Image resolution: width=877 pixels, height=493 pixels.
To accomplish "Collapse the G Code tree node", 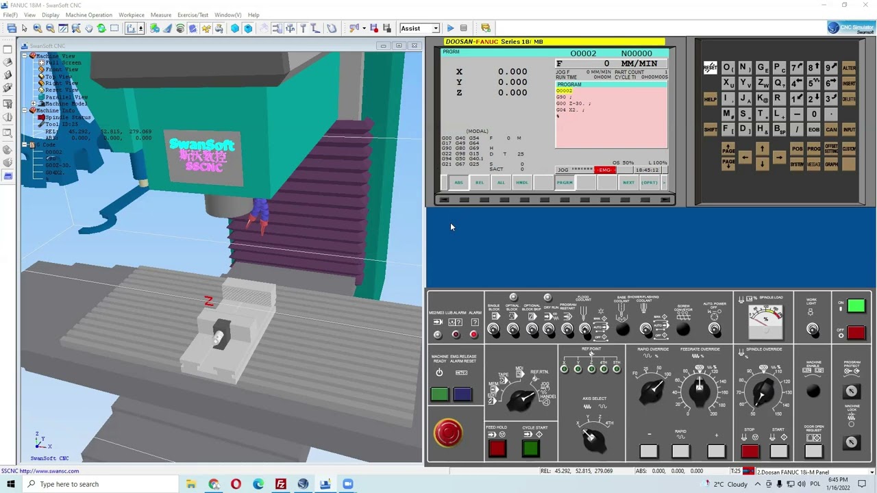I will [25, 145].
